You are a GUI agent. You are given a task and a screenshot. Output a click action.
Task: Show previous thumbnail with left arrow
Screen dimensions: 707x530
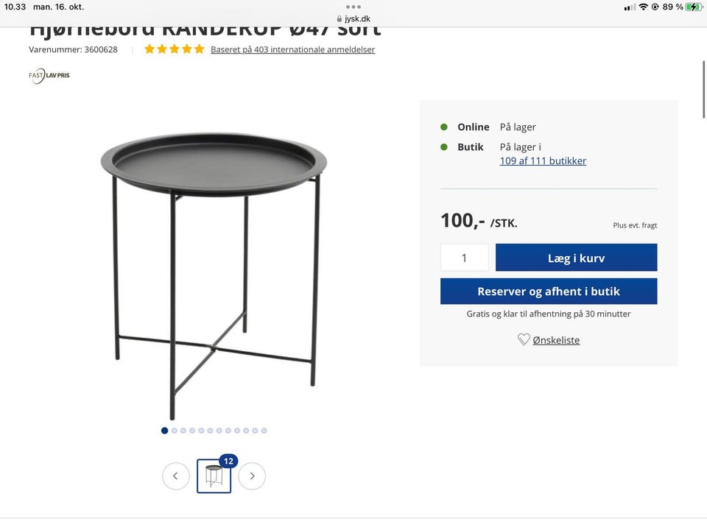coord(176,476)
